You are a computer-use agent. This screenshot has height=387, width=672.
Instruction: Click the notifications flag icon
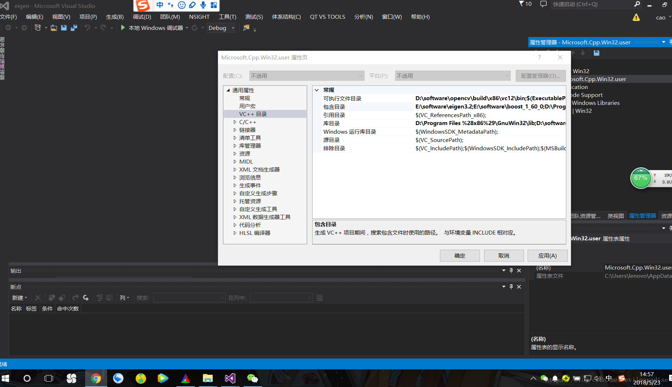[522, 4]
